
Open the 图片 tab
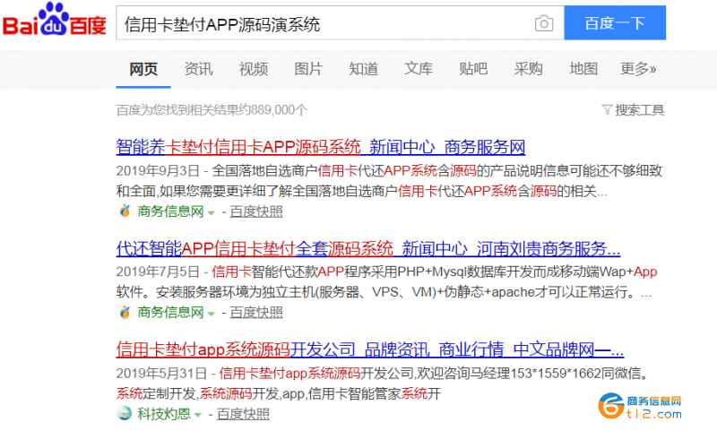[308, 69]
